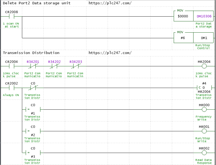Click the R34201 normally closed contact
The width and height of the screenshot is (216, 165).
[x=33, y=66]
